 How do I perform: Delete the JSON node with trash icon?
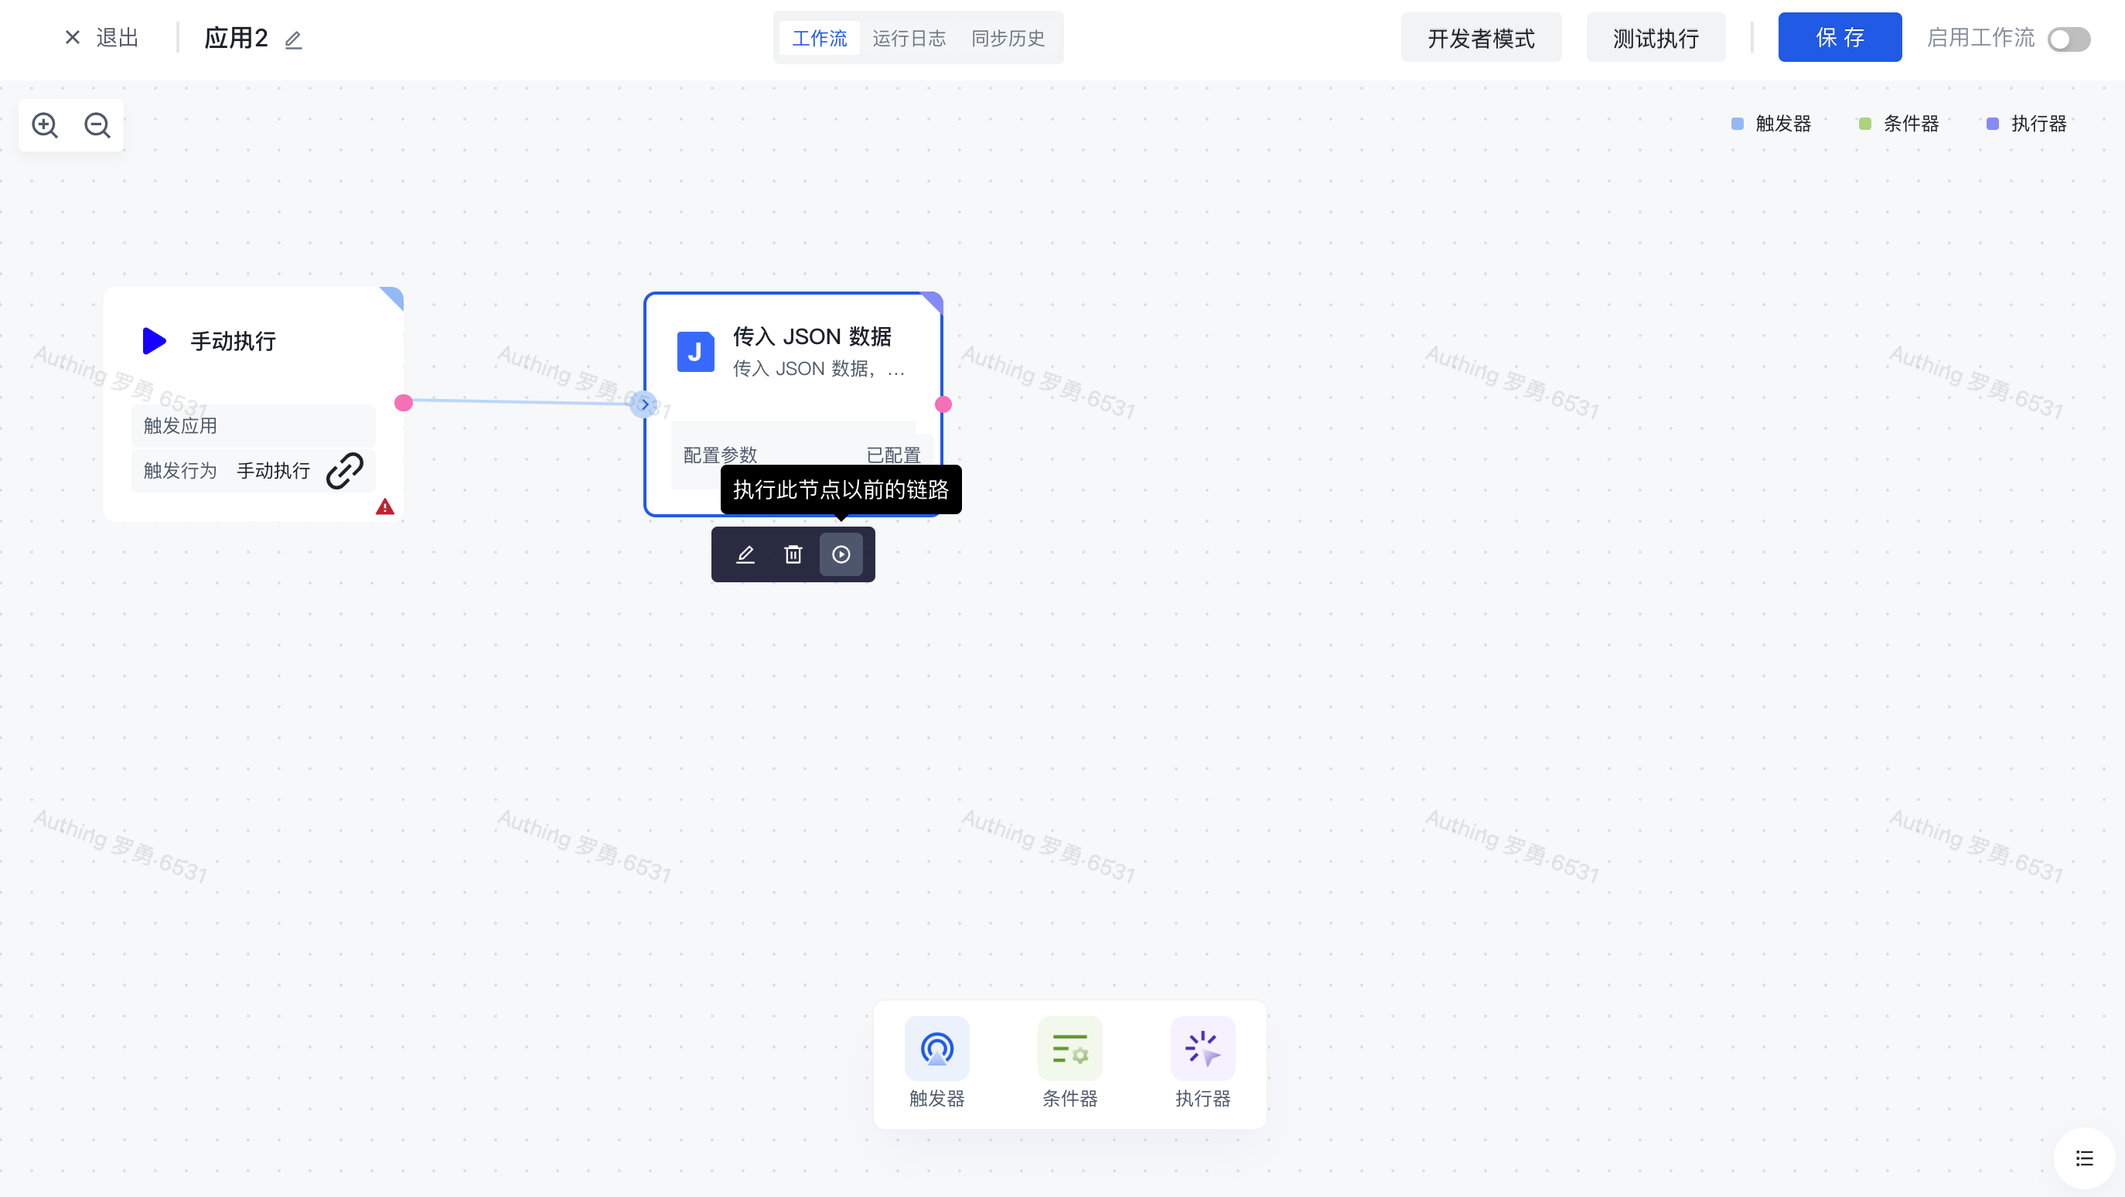(x=793, y=554)
